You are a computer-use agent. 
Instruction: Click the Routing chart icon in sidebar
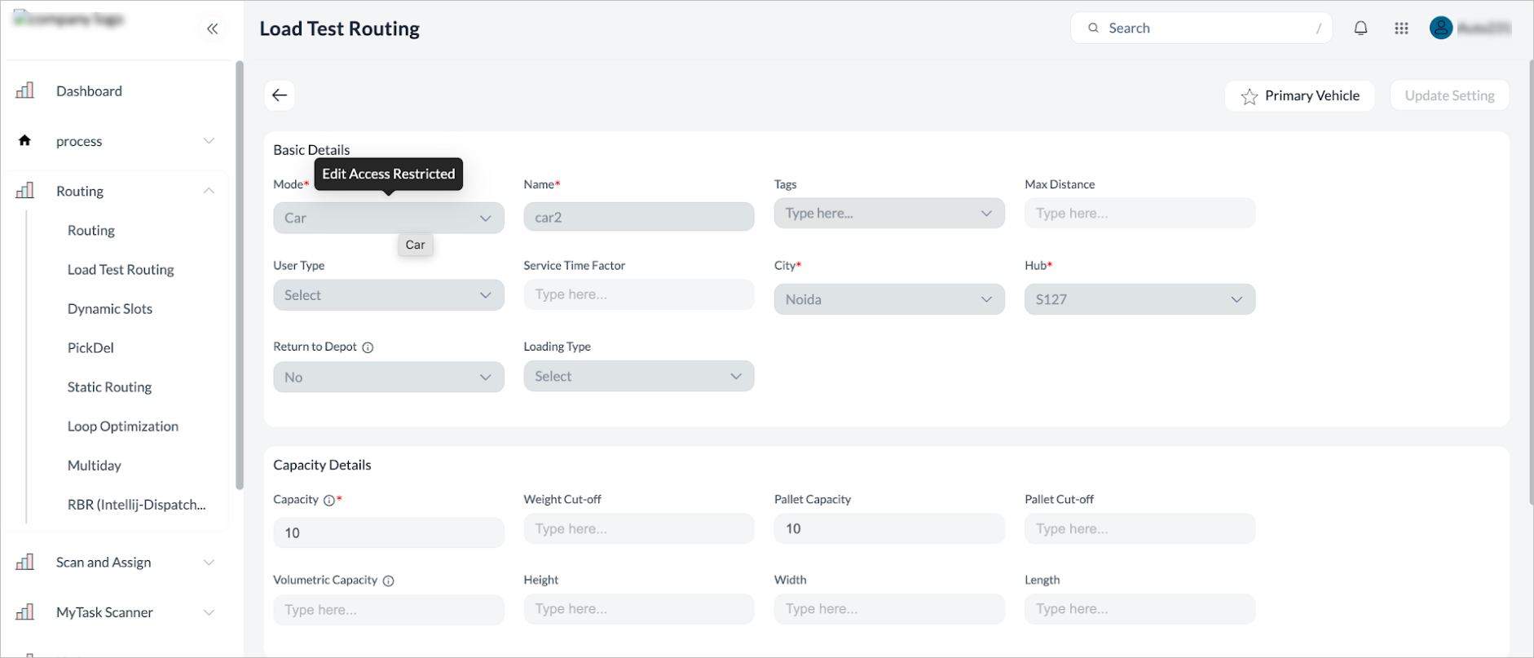click(x=25, y=191)
